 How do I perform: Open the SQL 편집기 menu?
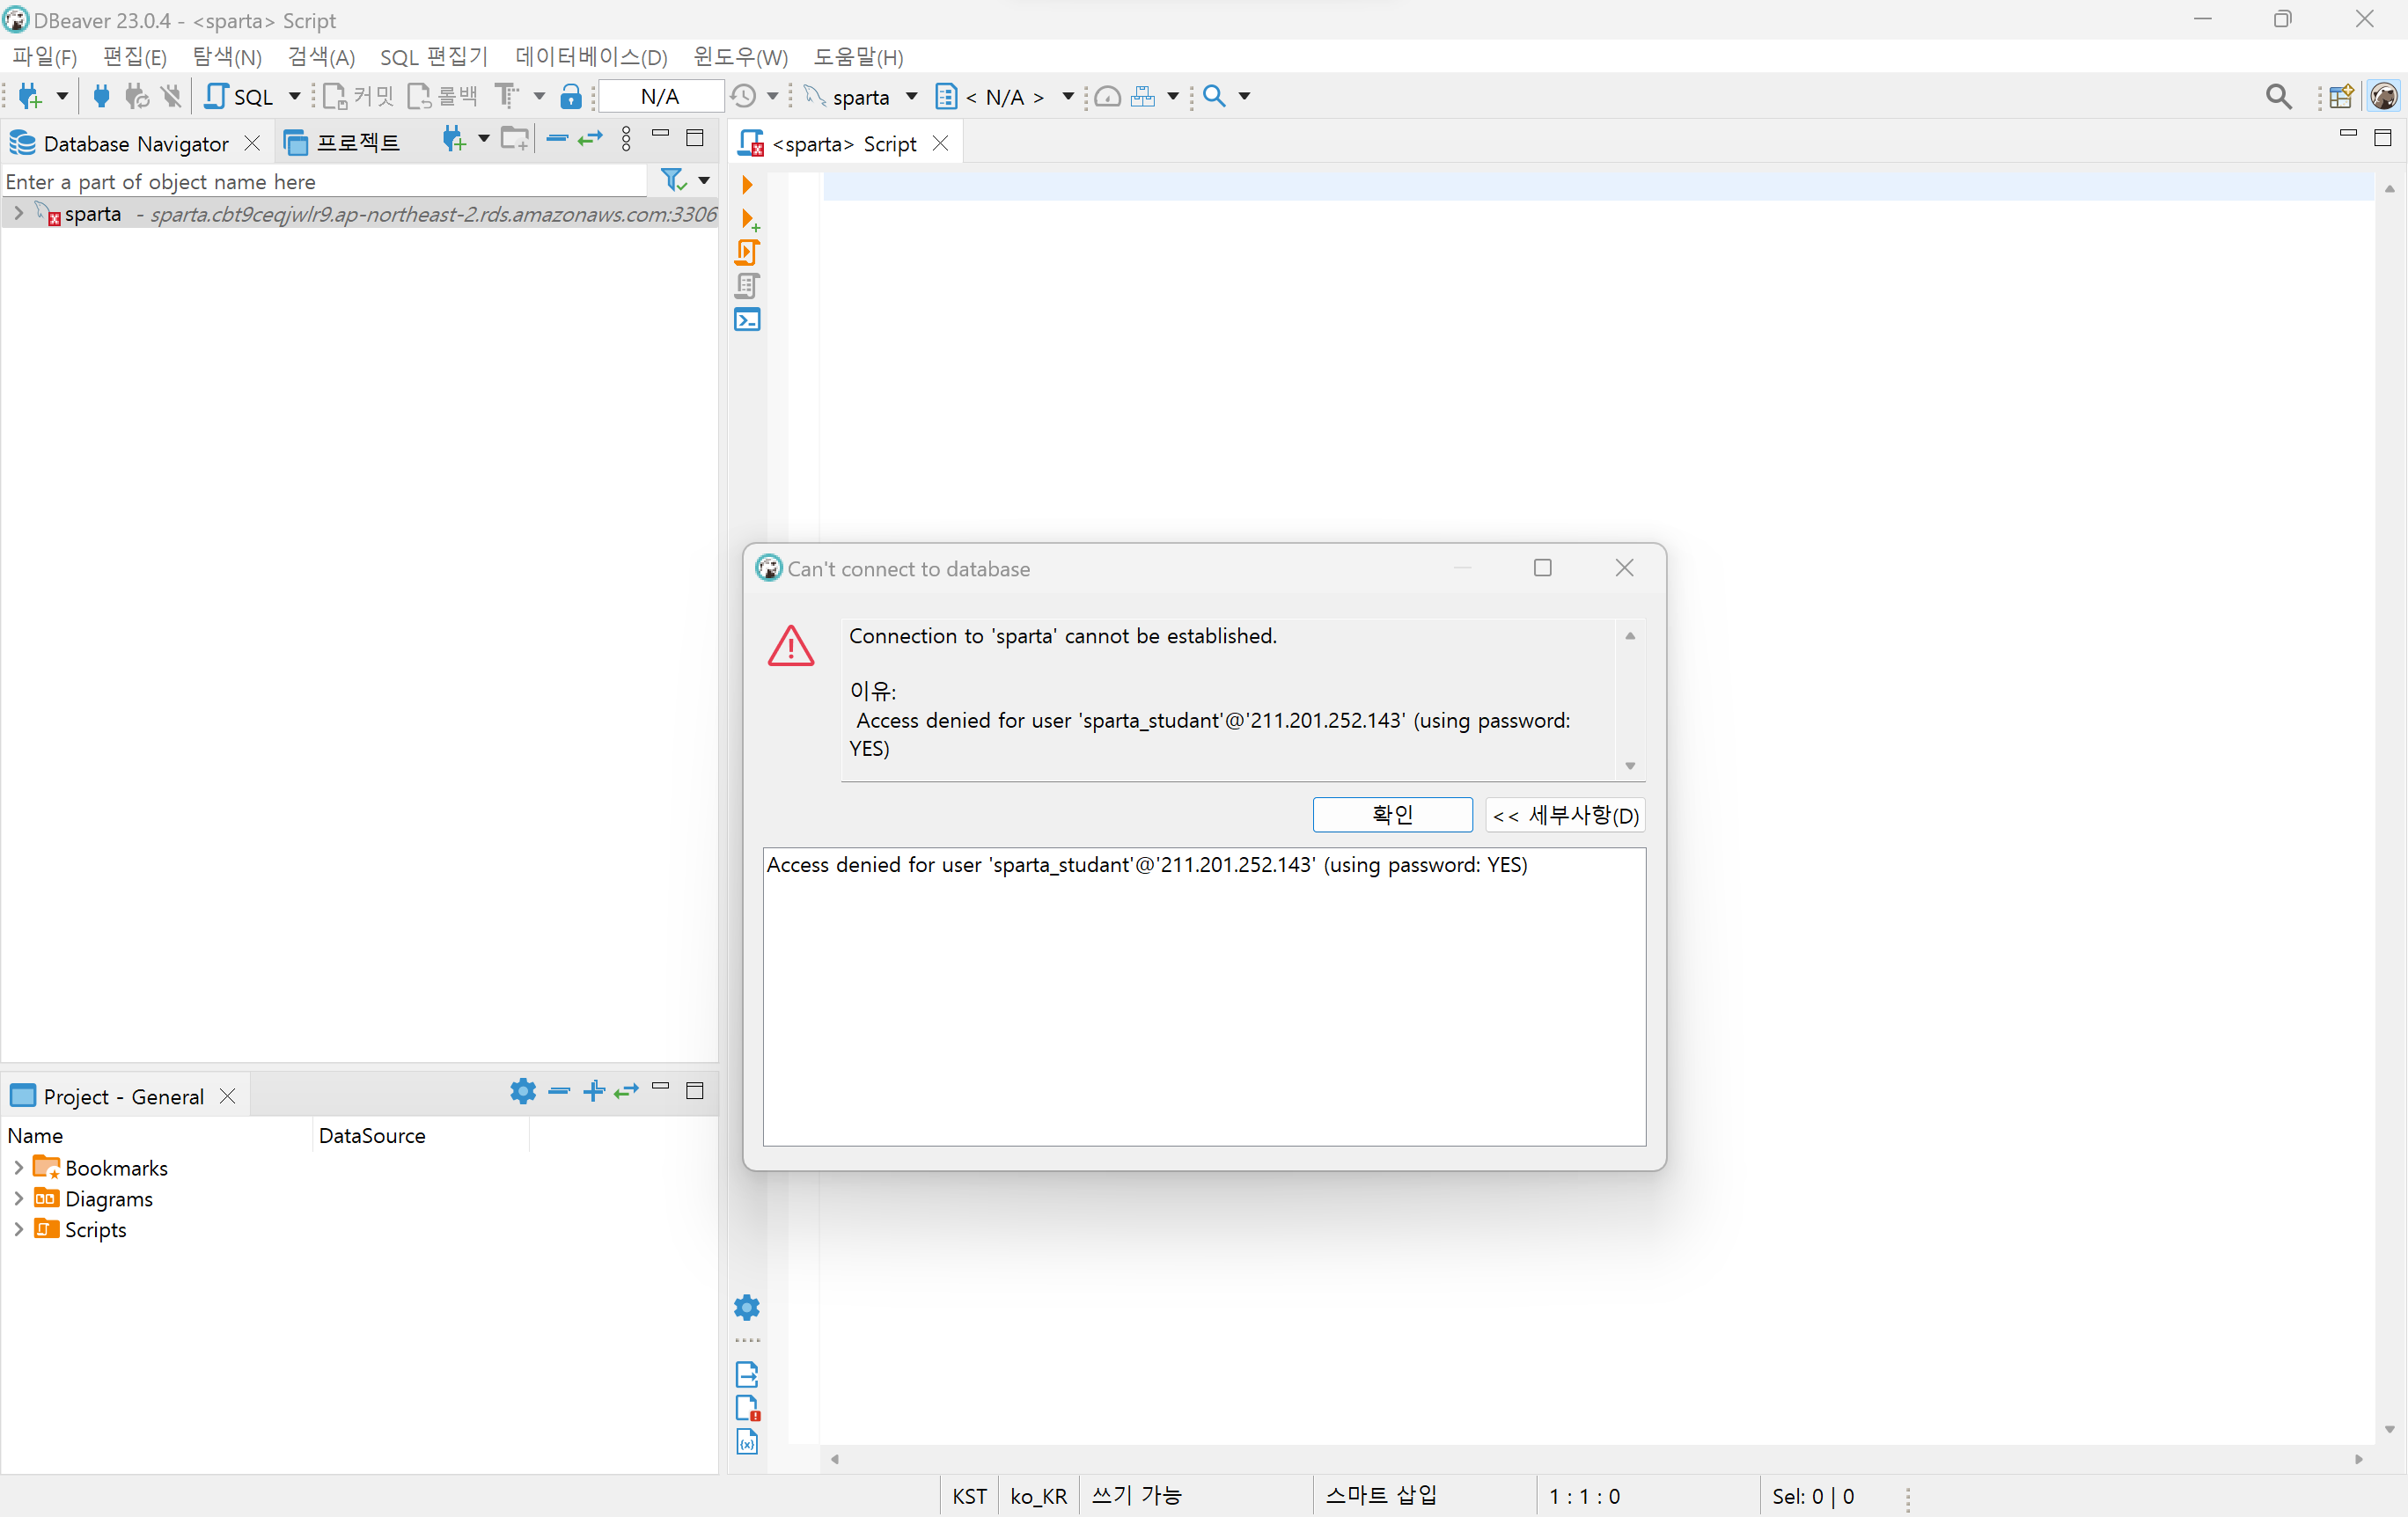[434, 57]
